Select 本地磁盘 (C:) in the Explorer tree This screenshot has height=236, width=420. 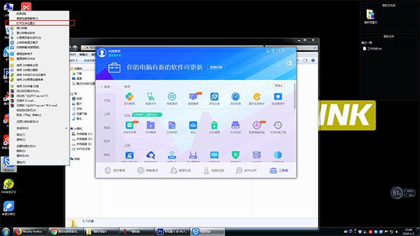[82, 134]
